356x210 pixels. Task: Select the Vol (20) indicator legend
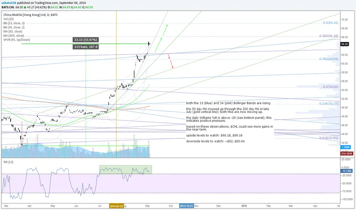click(9, 19)
